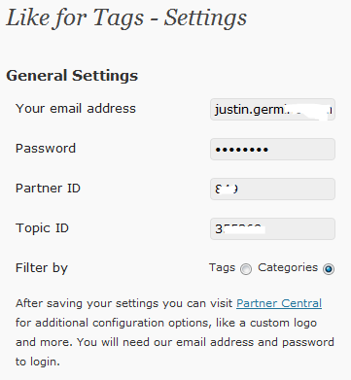
Task: Click the 'to login.' text
Action: [x=38, y=362]
